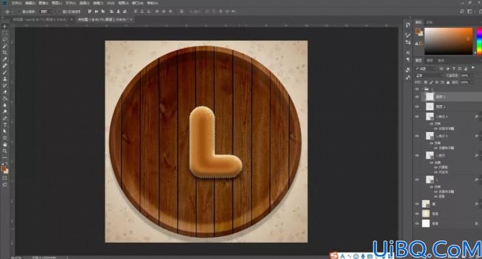The image size is (482, 259).
Task: Click the lock all icon in Layers panel
Action: pyautogui.click(x=448, y=82)
